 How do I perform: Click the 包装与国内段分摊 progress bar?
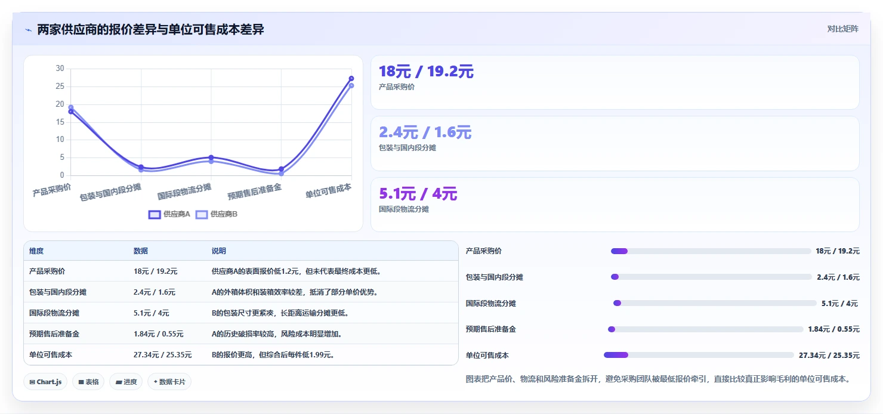pos(711,277)
